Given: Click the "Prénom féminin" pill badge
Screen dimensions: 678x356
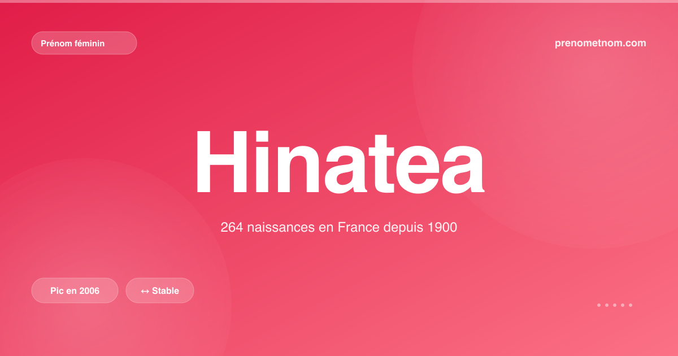Looking at the screenshot, I should 84,43.
